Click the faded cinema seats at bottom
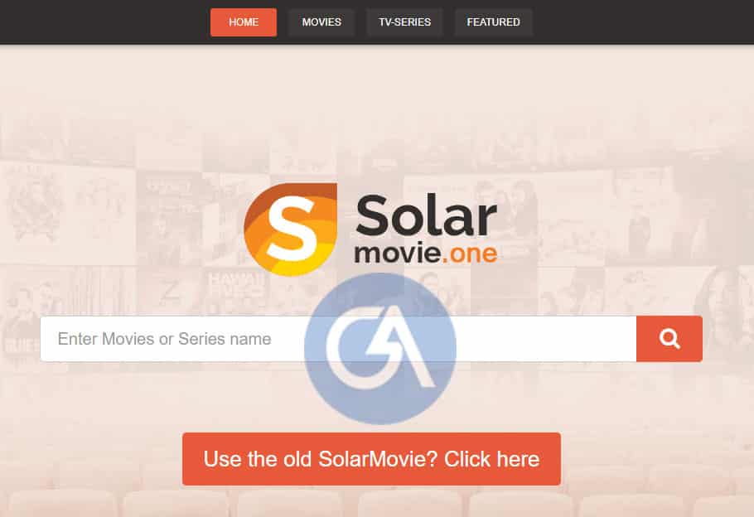 (377, 503)
